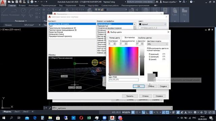Toggle polar tracking in status bar

click(x=151, y=112)
